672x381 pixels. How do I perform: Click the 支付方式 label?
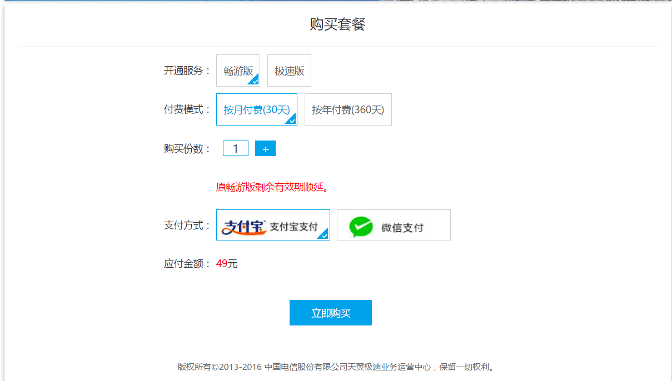pyautogui.click(x=187, y=225)
